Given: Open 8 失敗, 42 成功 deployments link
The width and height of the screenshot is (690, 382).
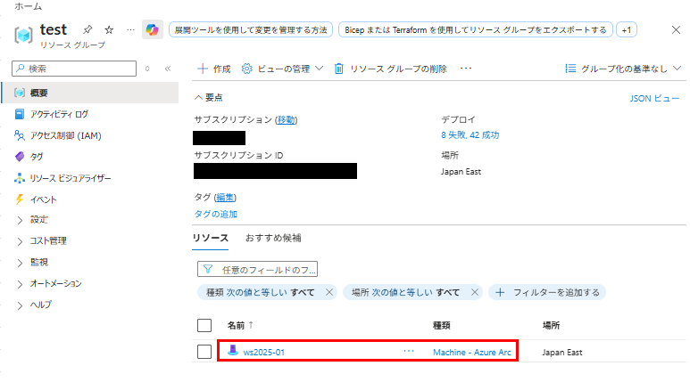Looking at the screenshot, I should pyautogui.click(x=470, y=134).
